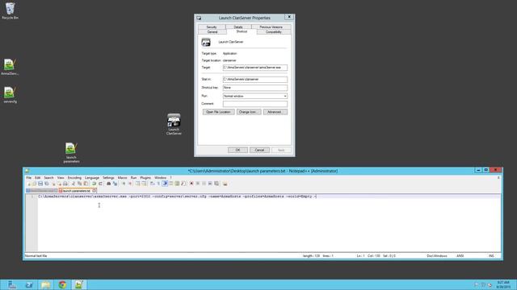Select the launch parameters desktop file
The width and height of the screenshot is (517, 290).
click(71, 152)
